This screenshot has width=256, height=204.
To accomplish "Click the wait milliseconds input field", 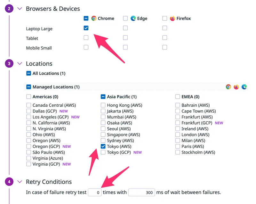I will [x=141, y=193].
